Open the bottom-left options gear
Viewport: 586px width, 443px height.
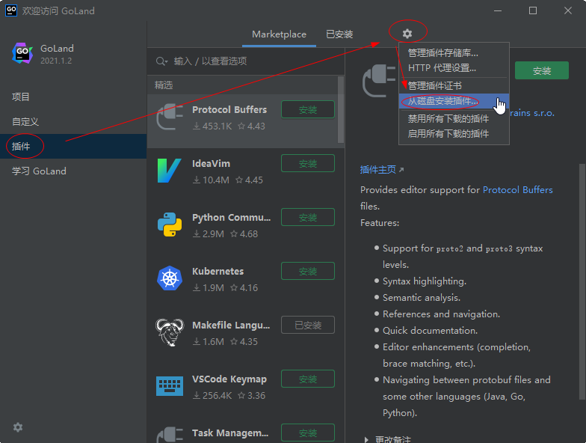18,427
